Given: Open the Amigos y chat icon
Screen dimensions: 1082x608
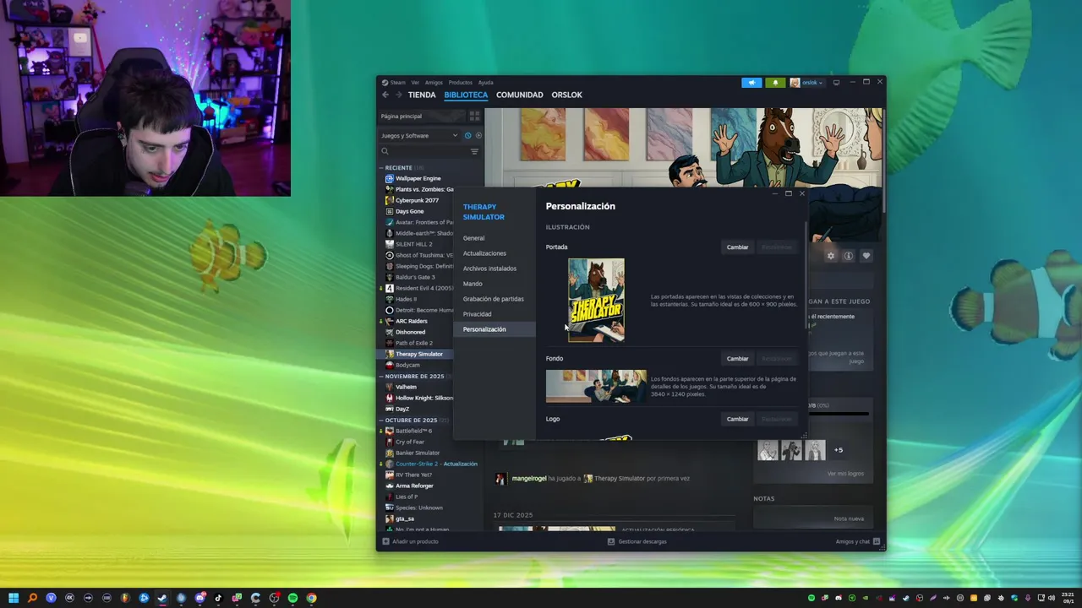Looking at the screenshot, I should coord(877,541).
